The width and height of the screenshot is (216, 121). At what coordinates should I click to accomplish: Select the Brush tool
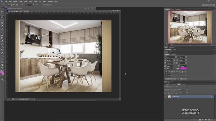2,32
